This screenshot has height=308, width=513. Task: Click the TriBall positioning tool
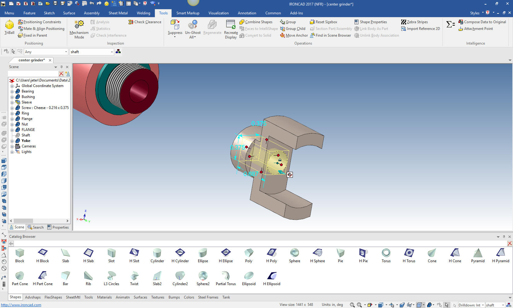click(9, 27)
